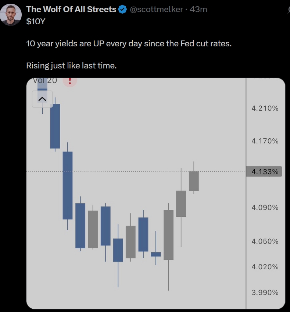This screenshot has width=290, height=312.
Task: Click the 4.050% price axis label
Action: click(x=265, y=241)
